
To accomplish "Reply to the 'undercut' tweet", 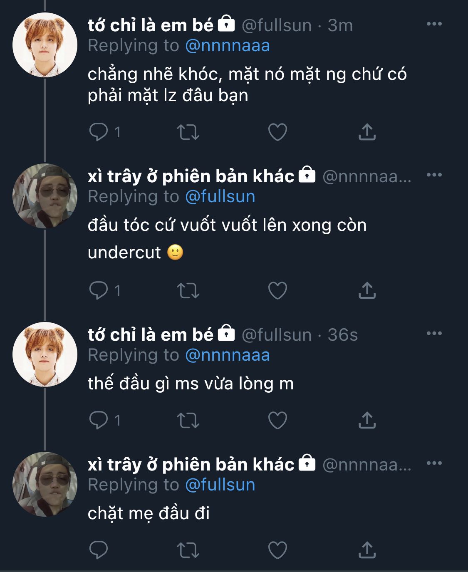I will click(x=99, y=290).
